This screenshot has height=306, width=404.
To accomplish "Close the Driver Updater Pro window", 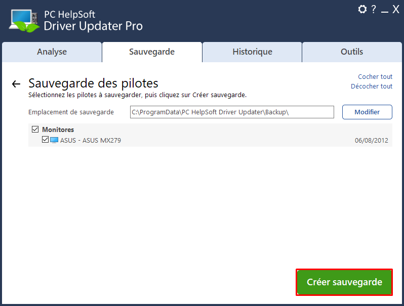I will tap(396, 9).
